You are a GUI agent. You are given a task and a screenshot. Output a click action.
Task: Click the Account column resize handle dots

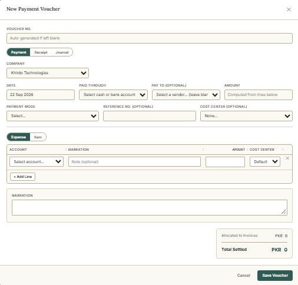pyautogui.click(x=66, y=150)
